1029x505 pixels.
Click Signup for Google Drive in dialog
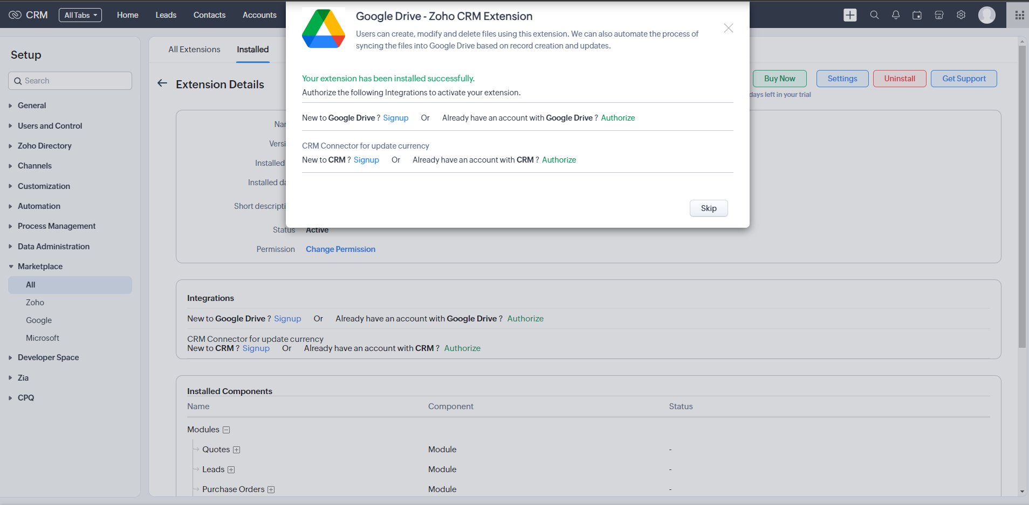[x=396, y=118]
